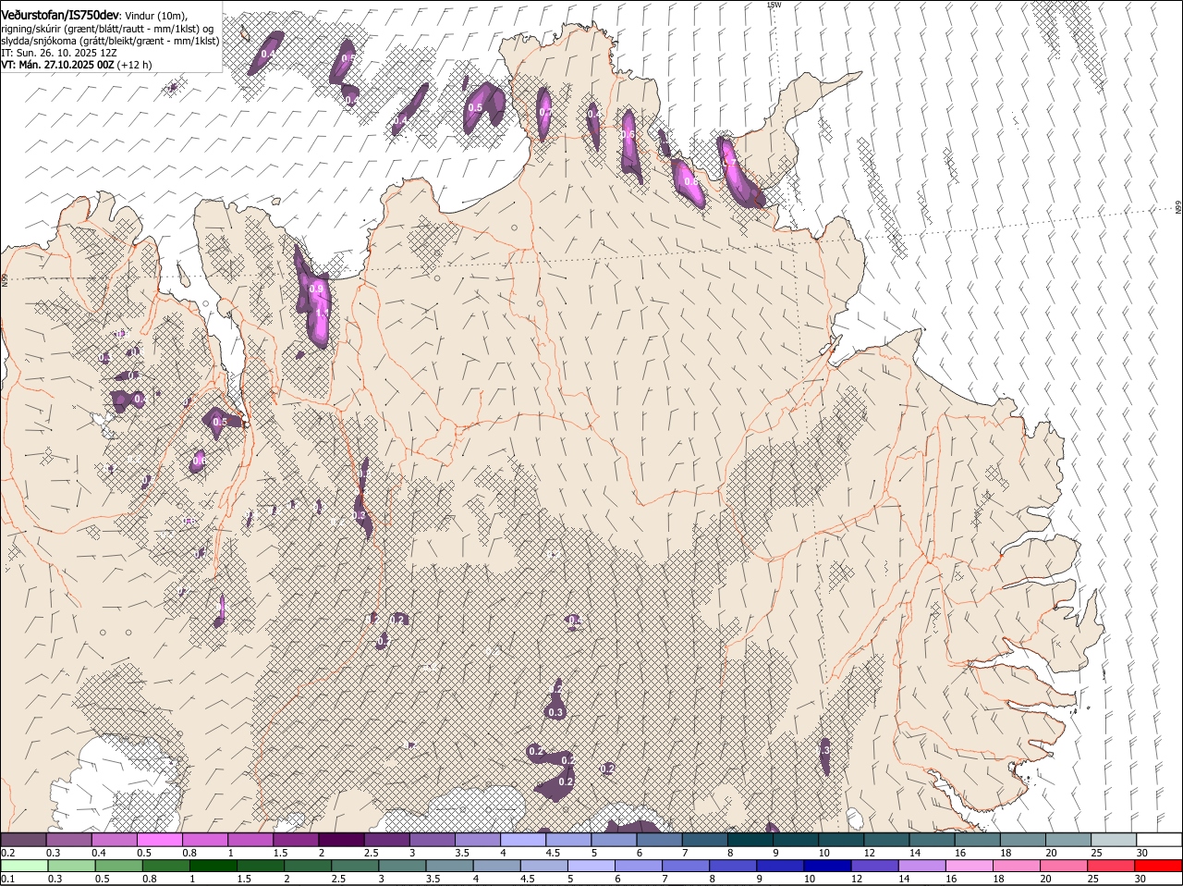The width and height of the screenshot is (1183, 886).
Task: Choose the upper legend swatch between 3.5 and 4
Action: click(477, 839)
